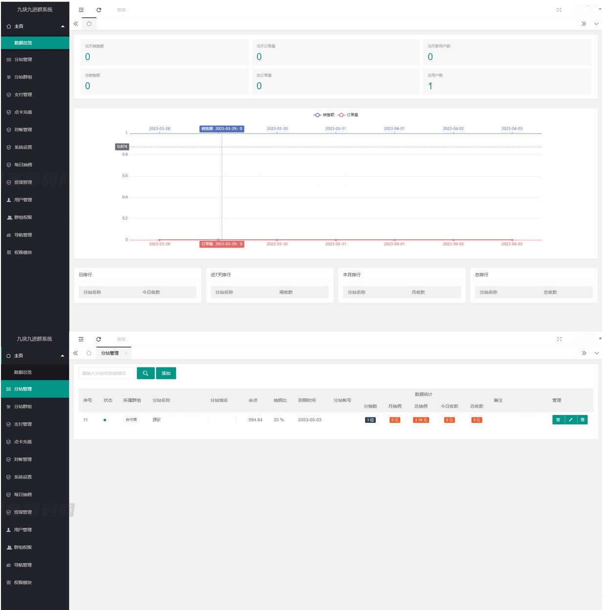The width and height of the screenshot is (605, 610).
Task: Focus the site name search input field
Action: coord(106,373)
